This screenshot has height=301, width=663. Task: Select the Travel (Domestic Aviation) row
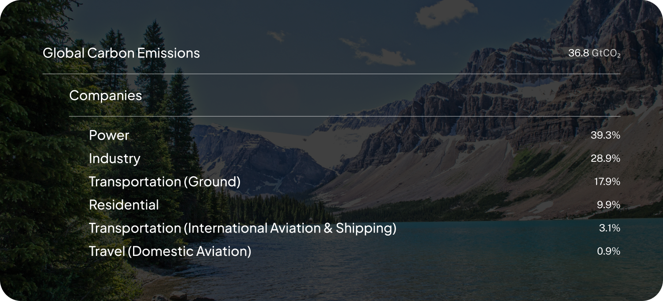pos(170,251)
